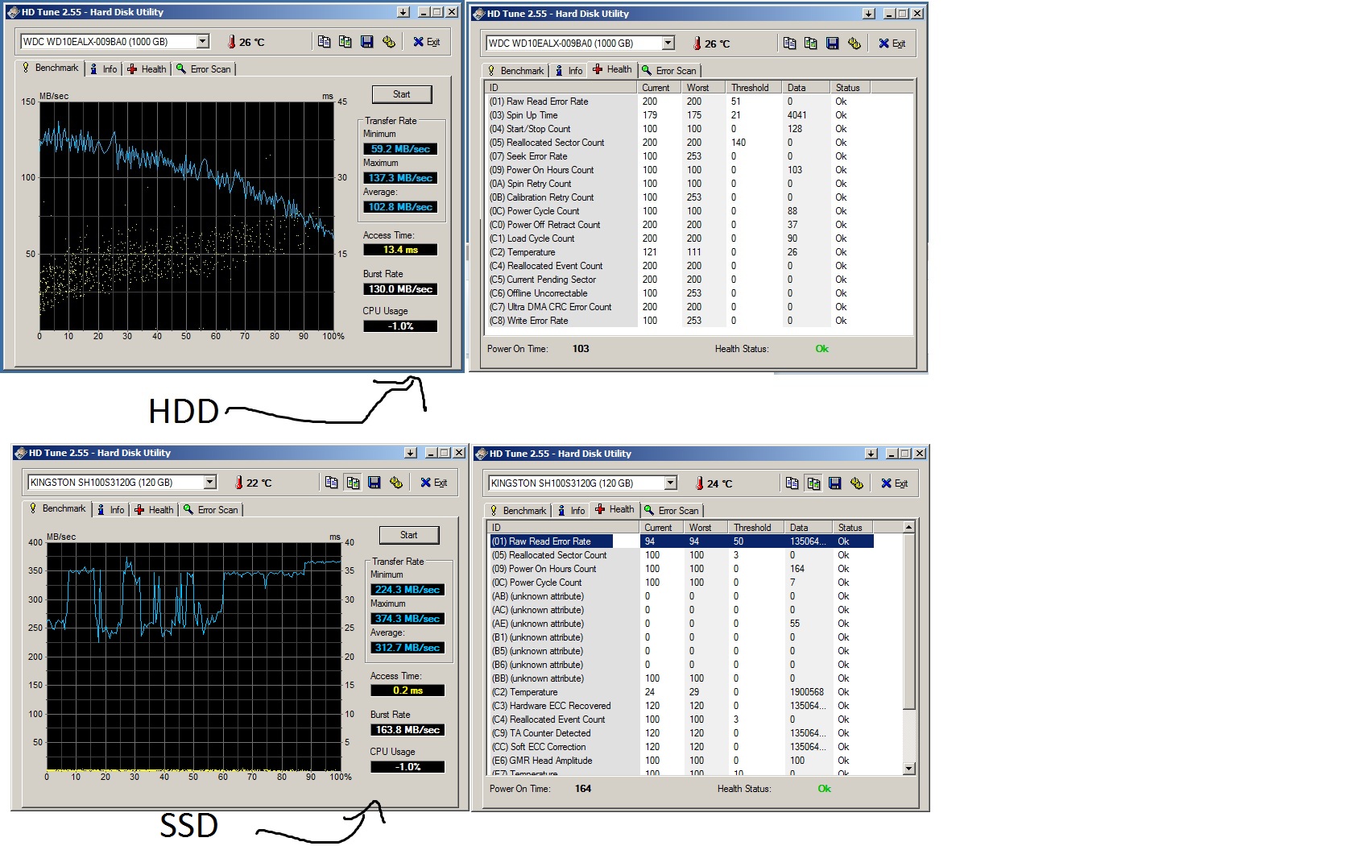Click thermometer icon showing 26 °C in WDC Benchmark window
The height and width of the screenshot is (846, 1353).
231,42
